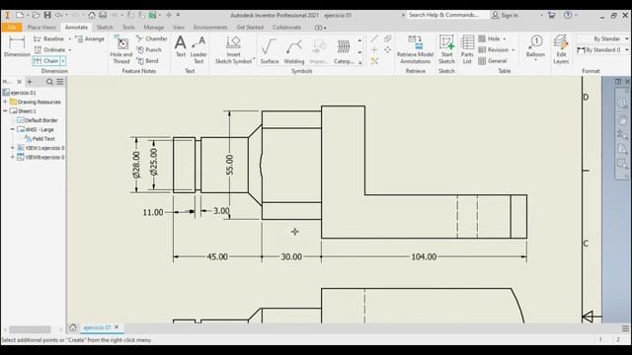Open the Balloon dropdown arrow

pos(535,60)
